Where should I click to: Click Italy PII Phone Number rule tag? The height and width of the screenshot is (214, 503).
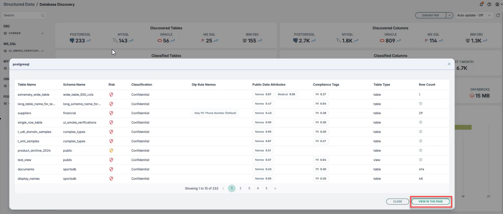[x=215, y=113]
